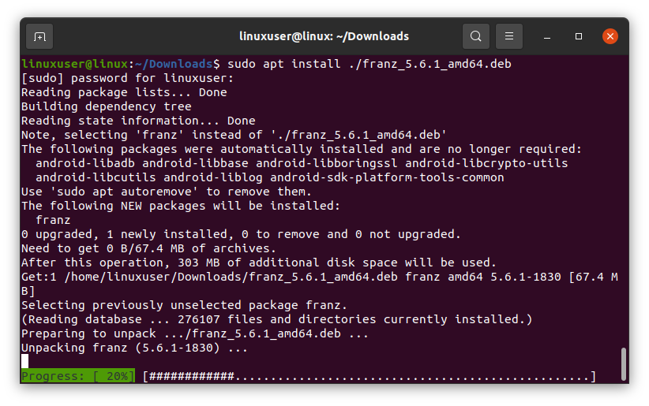Screen dimensions: 649x406
Task: Maximize the terminal window
Action: point(579,36)
